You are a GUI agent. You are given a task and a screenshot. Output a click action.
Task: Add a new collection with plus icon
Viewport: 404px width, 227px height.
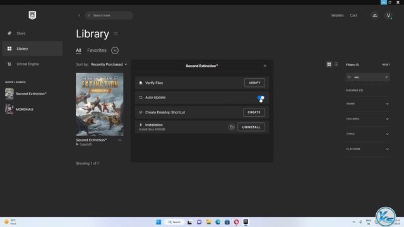tap(115, 50)
